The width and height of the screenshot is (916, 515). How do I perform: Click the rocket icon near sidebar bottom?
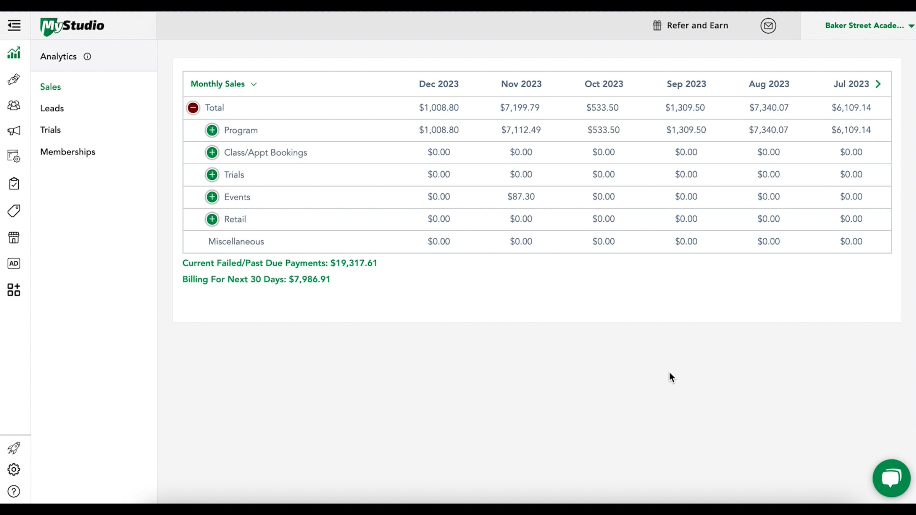click(14, 448)
